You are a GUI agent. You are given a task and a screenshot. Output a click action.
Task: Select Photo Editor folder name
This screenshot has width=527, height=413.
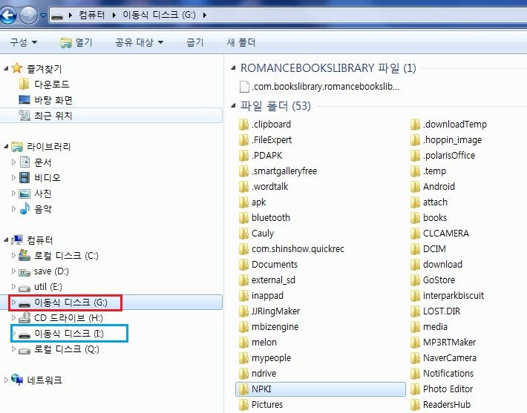[x=448, y=389]
